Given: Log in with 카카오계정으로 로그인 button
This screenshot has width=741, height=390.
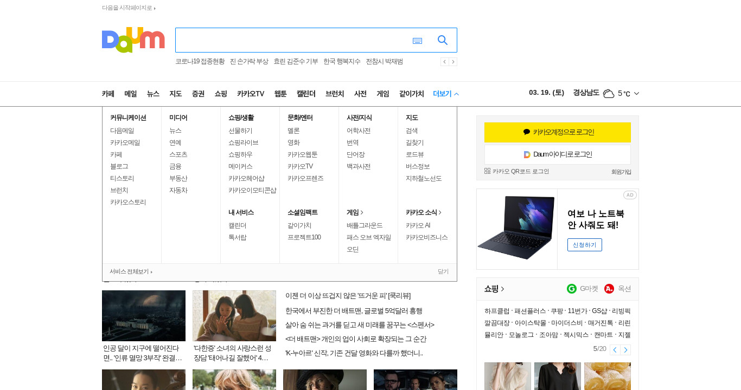Looking at the screenshot, I should [x=558, y=132].
